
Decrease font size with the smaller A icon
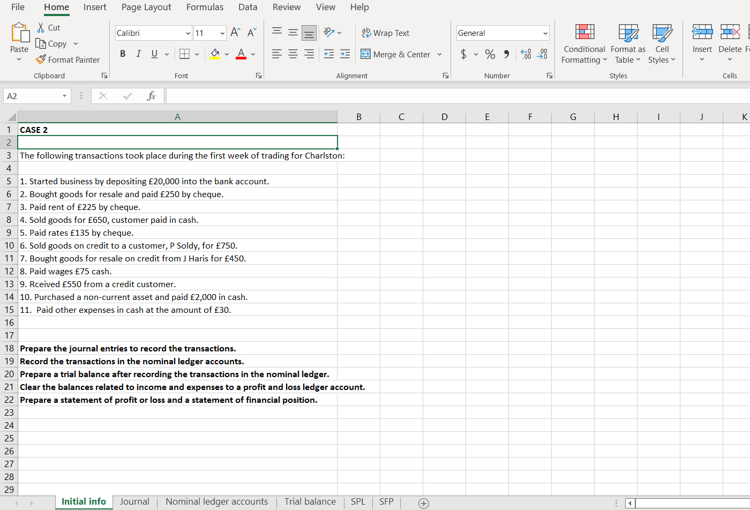252,33
